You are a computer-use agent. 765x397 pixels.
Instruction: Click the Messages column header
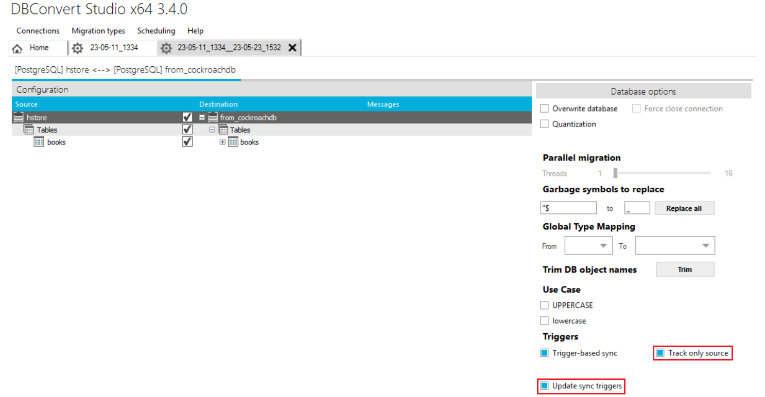click(383, 104)
